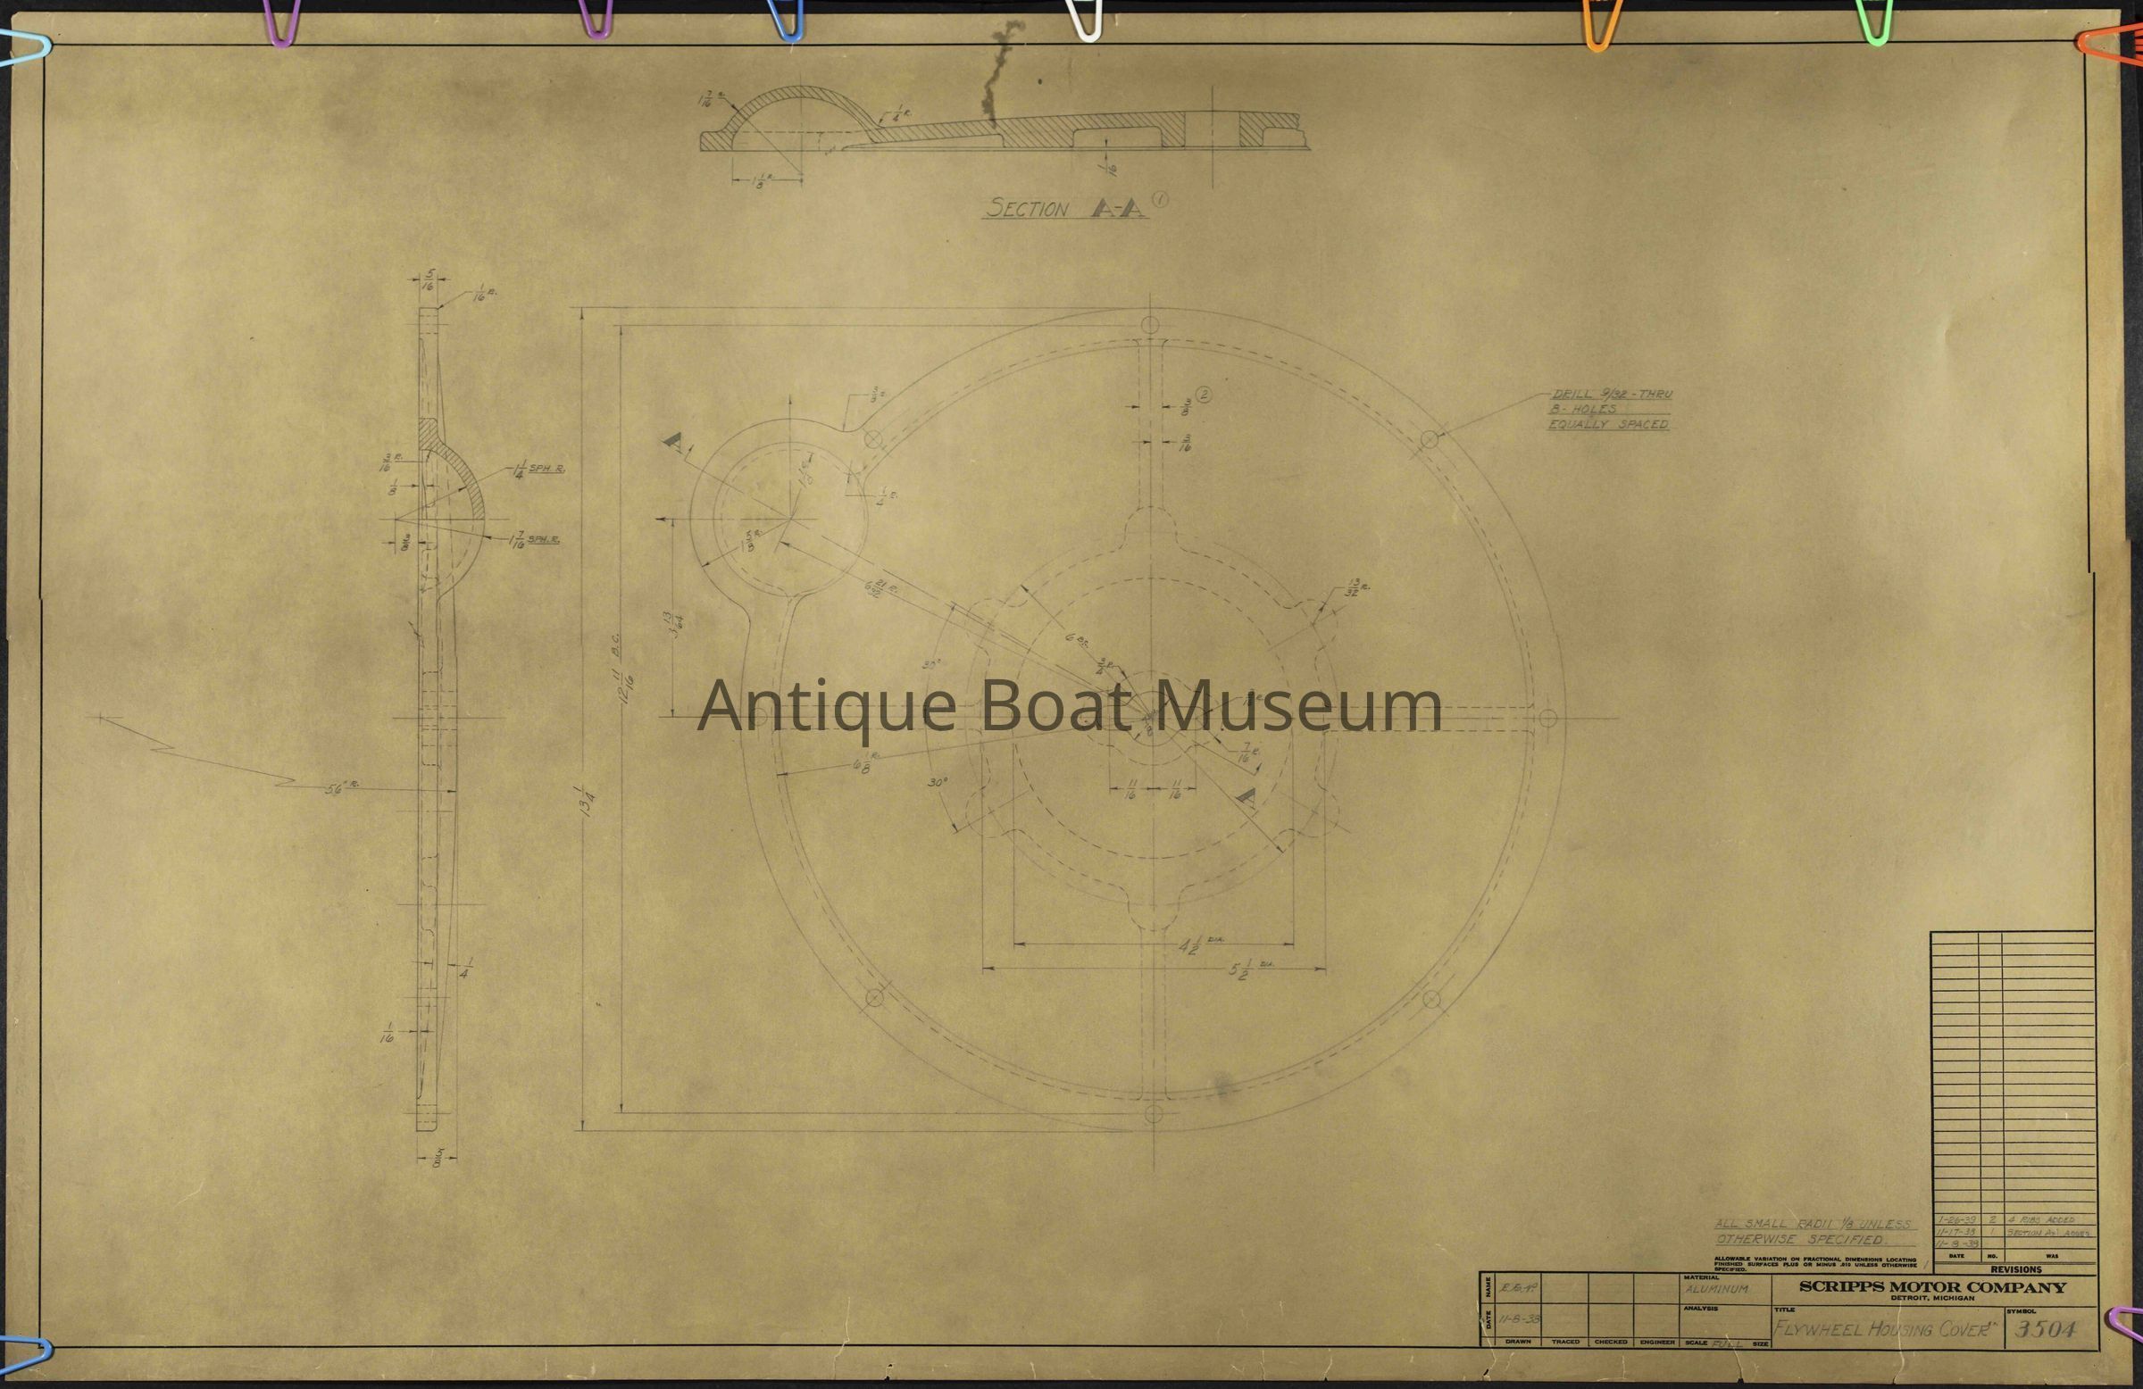Screen dimensions: 2143x1389
Task: Click the circled 1 beside Section A-A
Action: point(1160,201)
